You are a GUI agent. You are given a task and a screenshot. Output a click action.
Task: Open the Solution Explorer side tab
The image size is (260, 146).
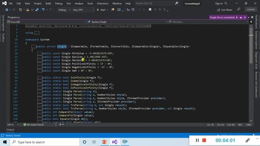pyautogui.click(x=256, y=40)
